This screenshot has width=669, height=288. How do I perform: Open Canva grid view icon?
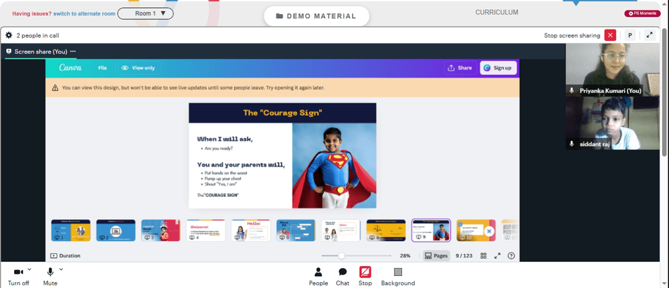(x=484, y=256)
